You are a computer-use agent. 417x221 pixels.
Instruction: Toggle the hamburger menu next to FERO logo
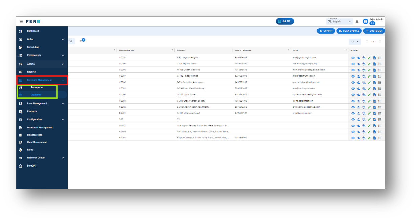(21, 21)
